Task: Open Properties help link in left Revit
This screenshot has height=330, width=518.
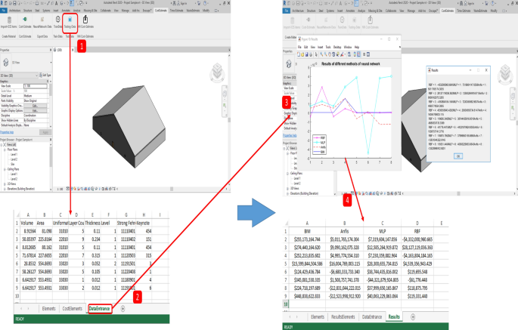Action: (7, 132)
